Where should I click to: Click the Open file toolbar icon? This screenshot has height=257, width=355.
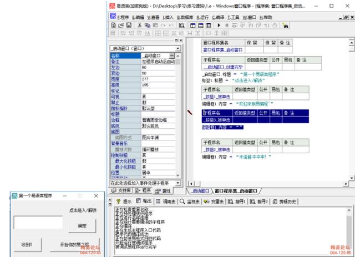point(120,26)
